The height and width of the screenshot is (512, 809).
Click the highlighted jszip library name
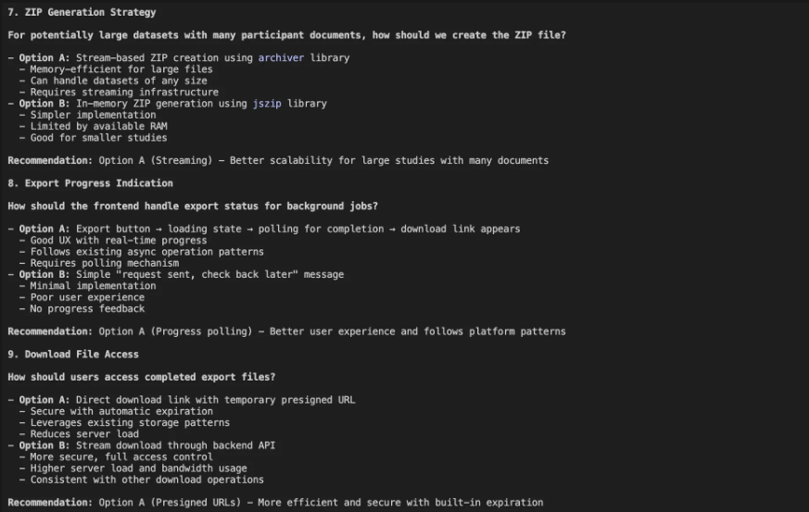[x=267, y=104]
